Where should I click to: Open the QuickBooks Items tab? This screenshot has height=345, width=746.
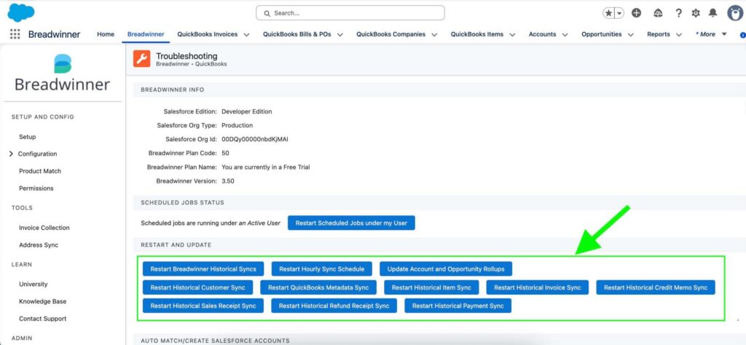tap(477, 34)
